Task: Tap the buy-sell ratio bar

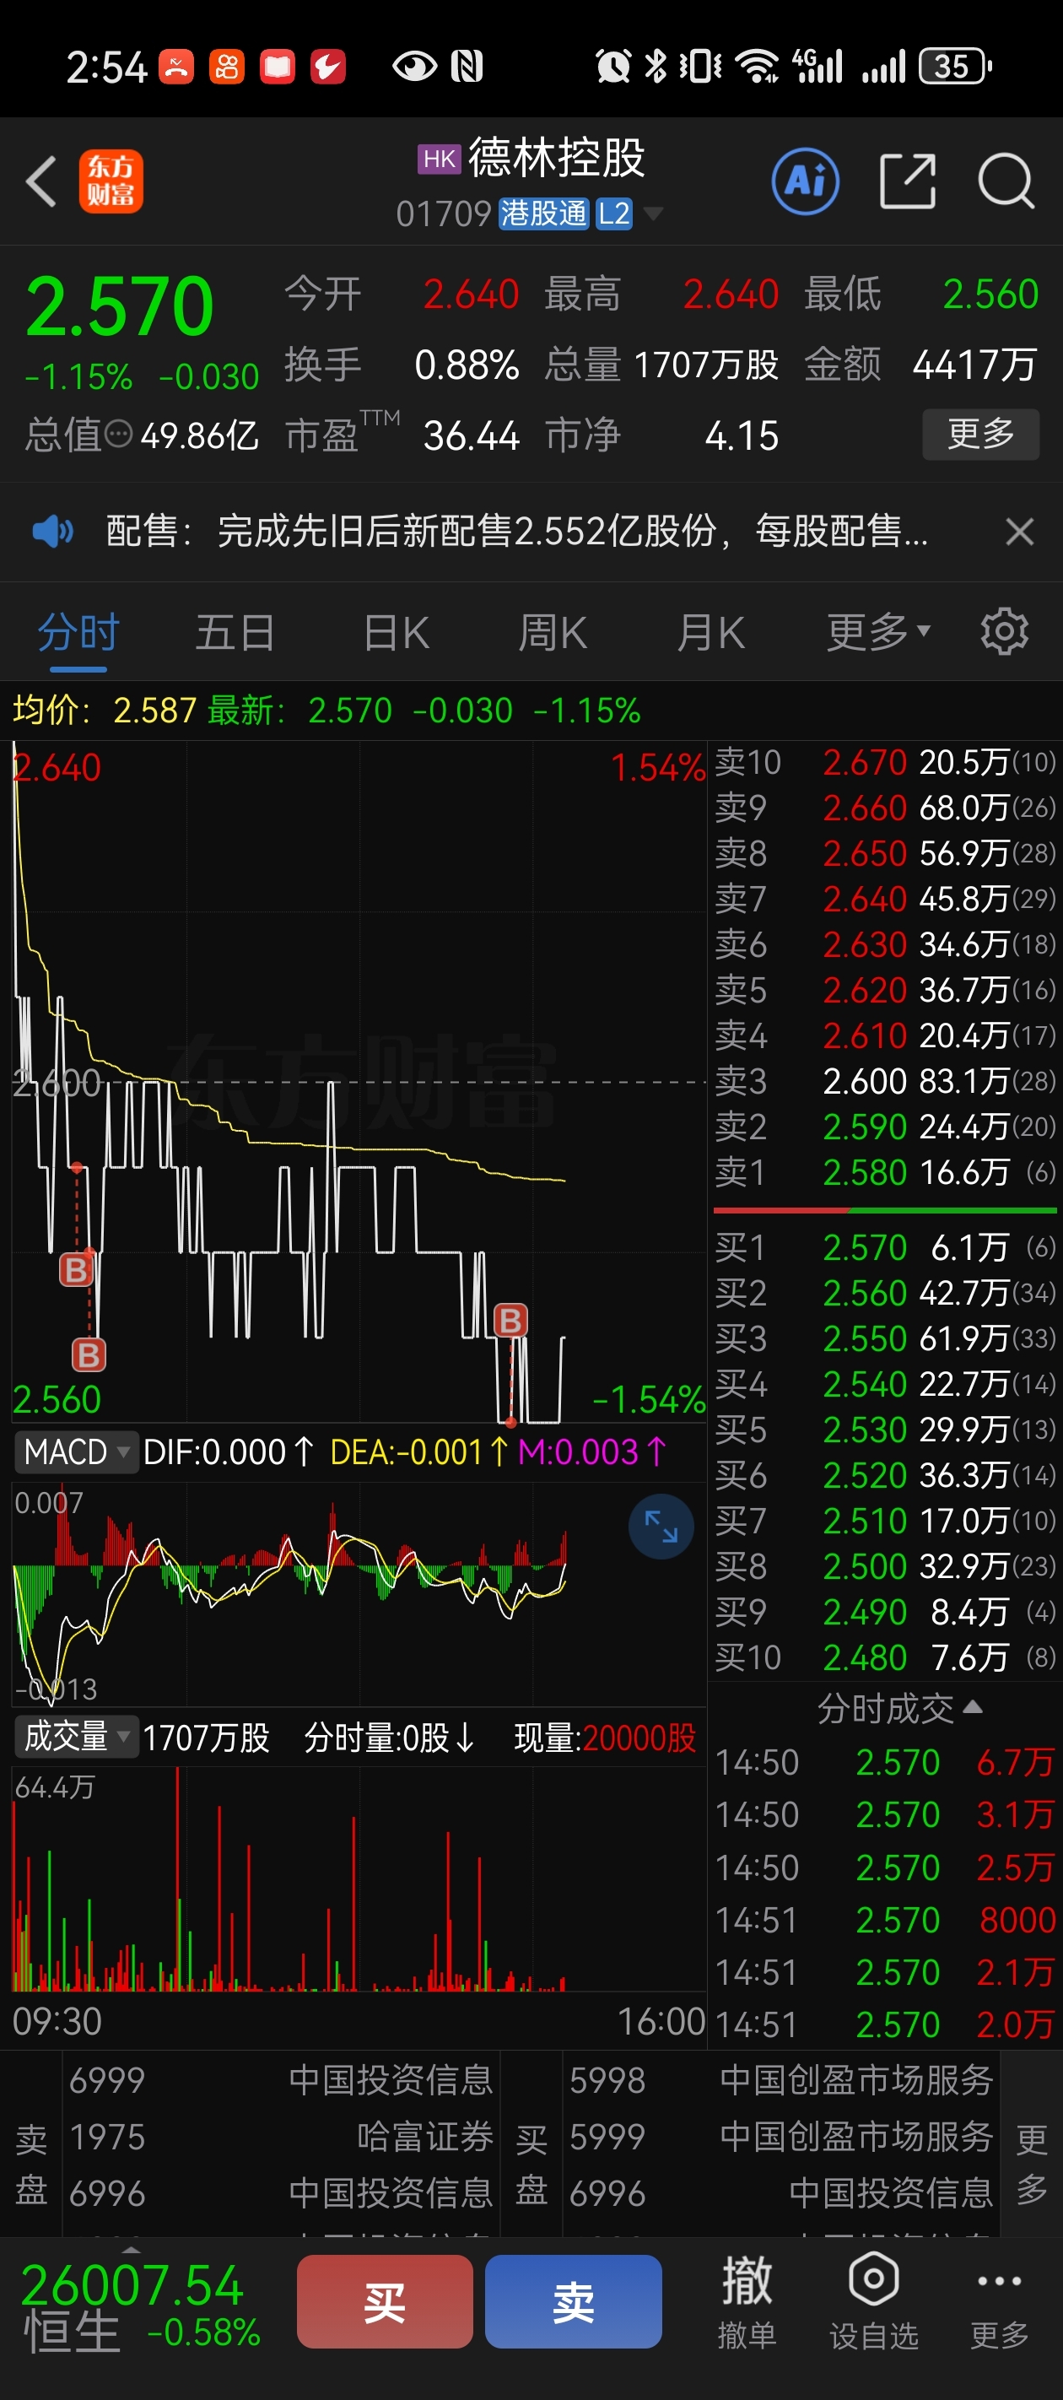Action: tap(885, 1210)
